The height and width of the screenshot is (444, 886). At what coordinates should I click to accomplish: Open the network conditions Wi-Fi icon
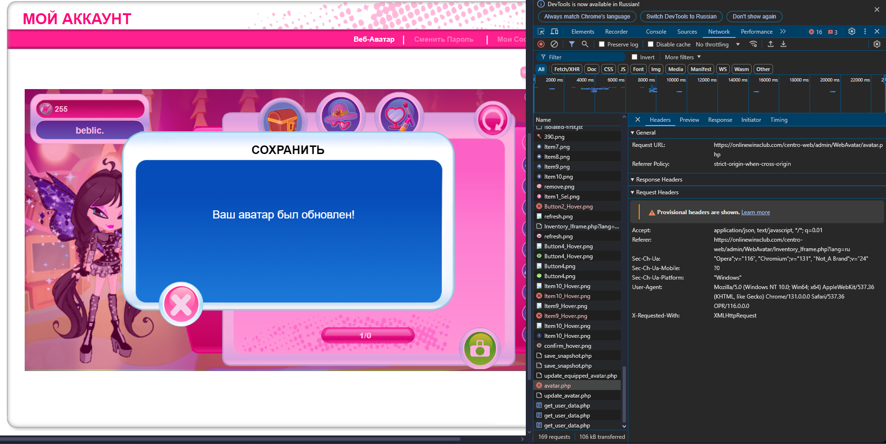coord(753,44)
